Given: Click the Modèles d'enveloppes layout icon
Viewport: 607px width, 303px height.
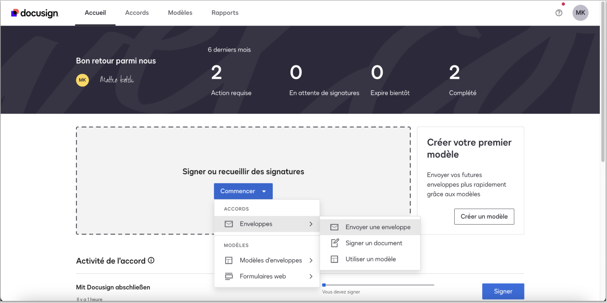Looking at the screenshot, I should click(229, 260).
